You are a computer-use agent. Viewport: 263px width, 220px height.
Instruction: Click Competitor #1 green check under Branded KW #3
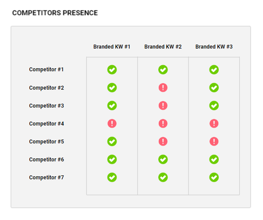tap(214, 70)
